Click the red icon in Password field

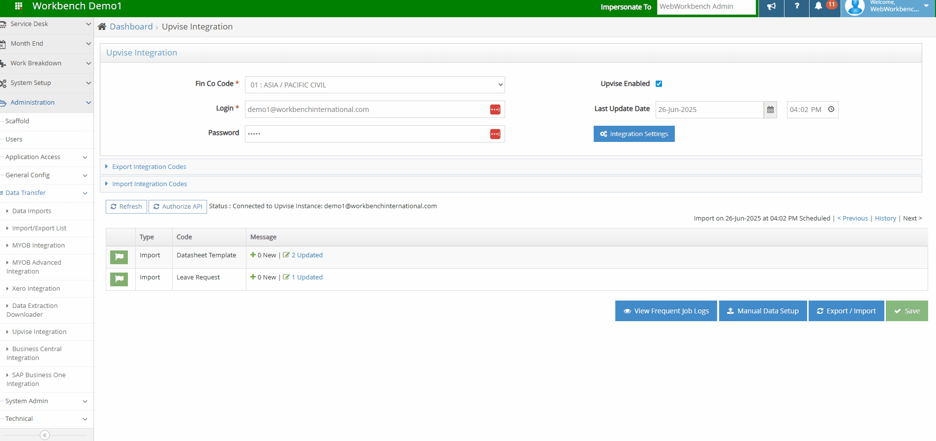tap(495, 134)
